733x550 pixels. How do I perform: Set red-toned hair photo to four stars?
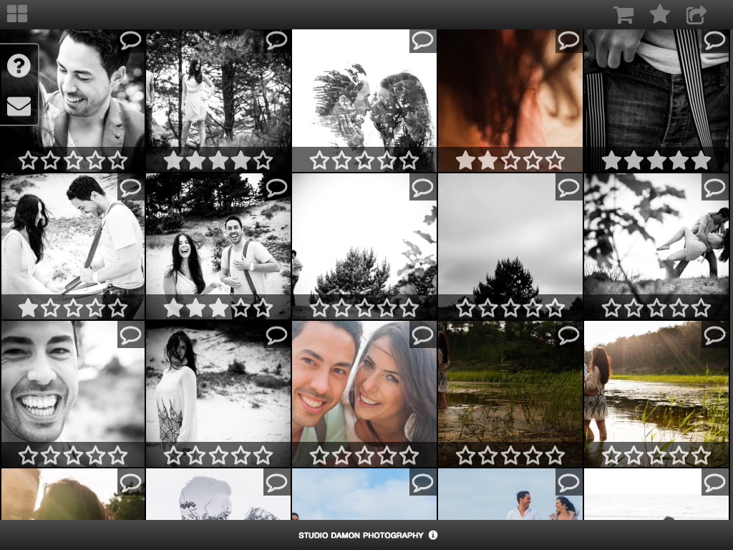click(x=533, y=160)
